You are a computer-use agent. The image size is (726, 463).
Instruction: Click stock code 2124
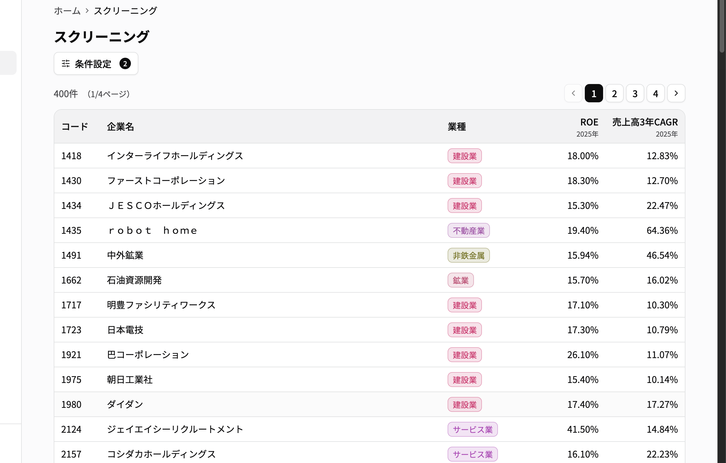point(71,430)
